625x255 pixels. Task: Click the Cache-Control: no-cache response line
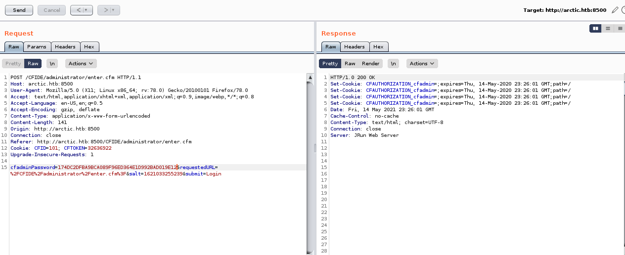[364, 116]
